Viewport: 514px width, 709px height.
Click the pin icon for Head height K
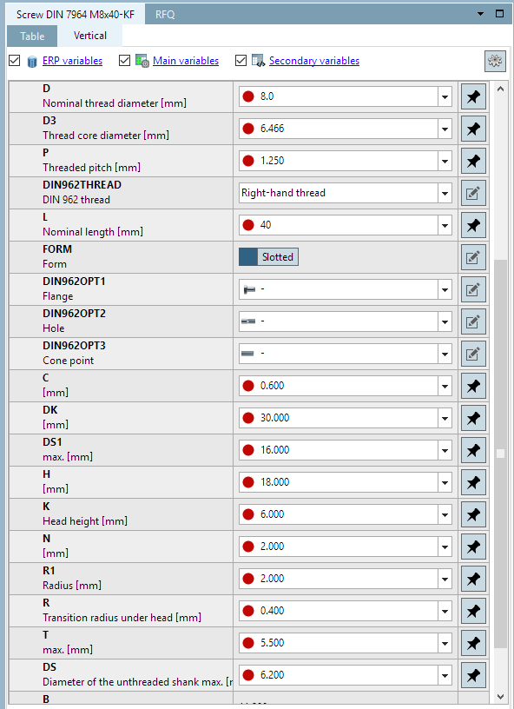(473, 514)
